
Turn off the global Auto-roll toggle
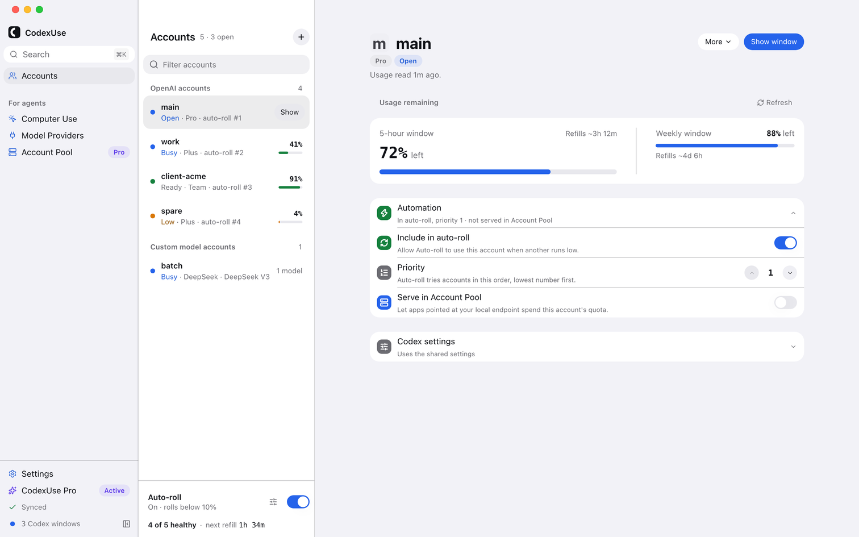298,502
